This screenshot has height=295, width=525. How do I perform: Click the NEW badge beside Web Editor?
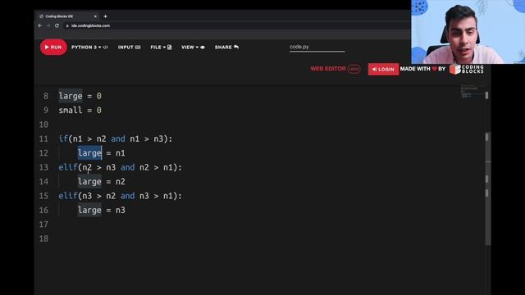click(x=354, y=69)
